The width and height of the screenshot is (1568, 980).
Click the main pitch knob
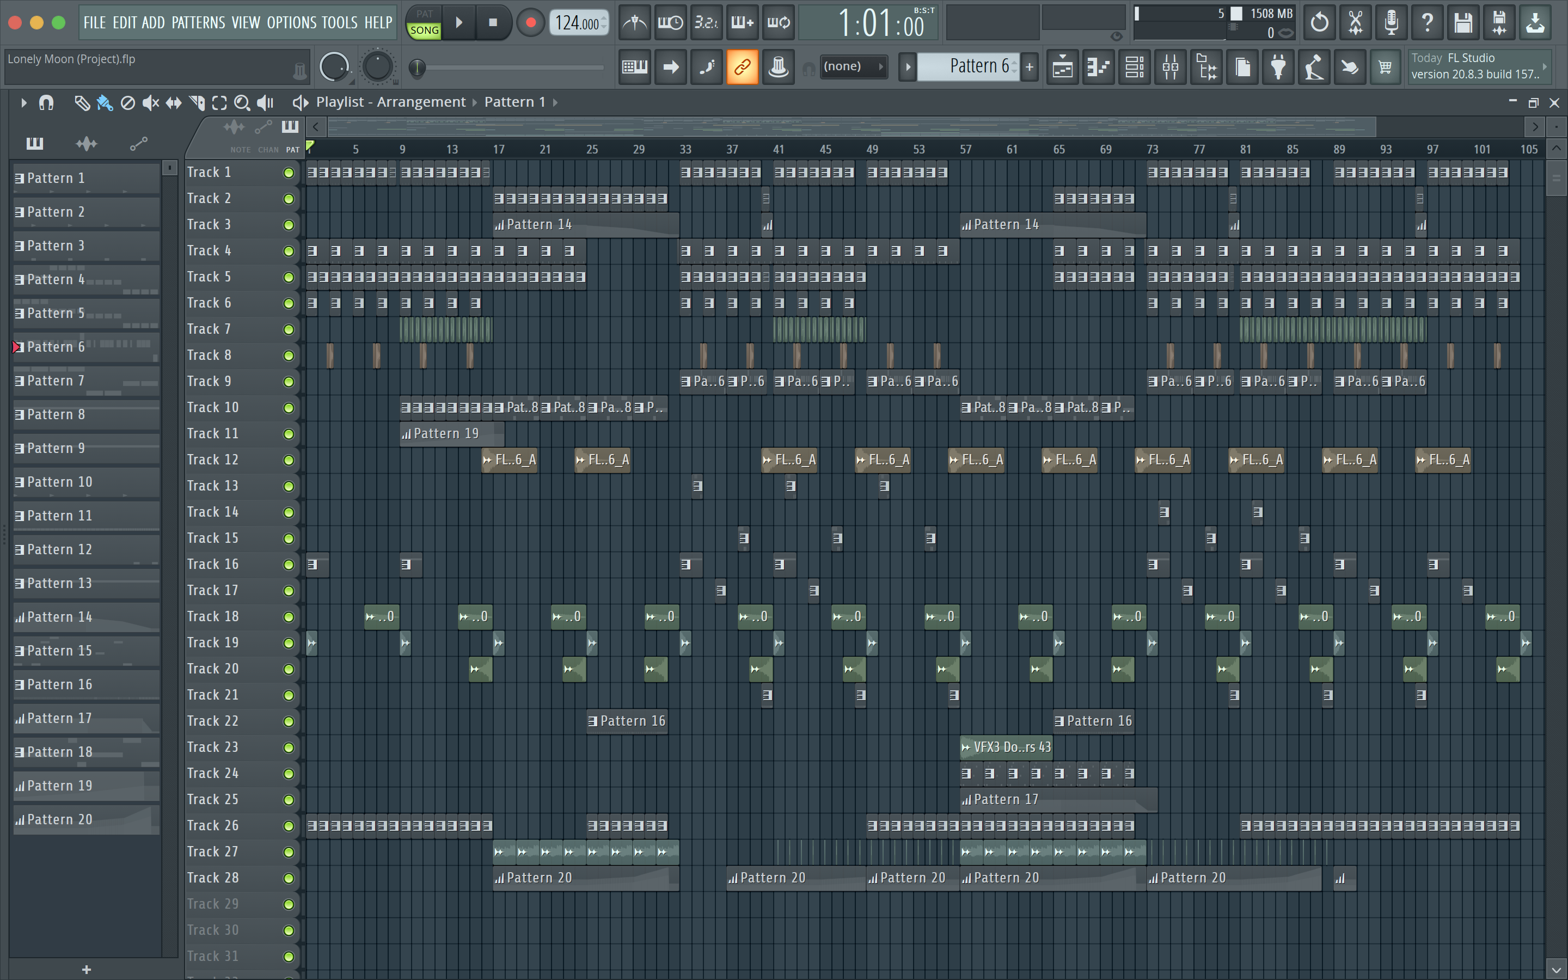click(378, 67)
